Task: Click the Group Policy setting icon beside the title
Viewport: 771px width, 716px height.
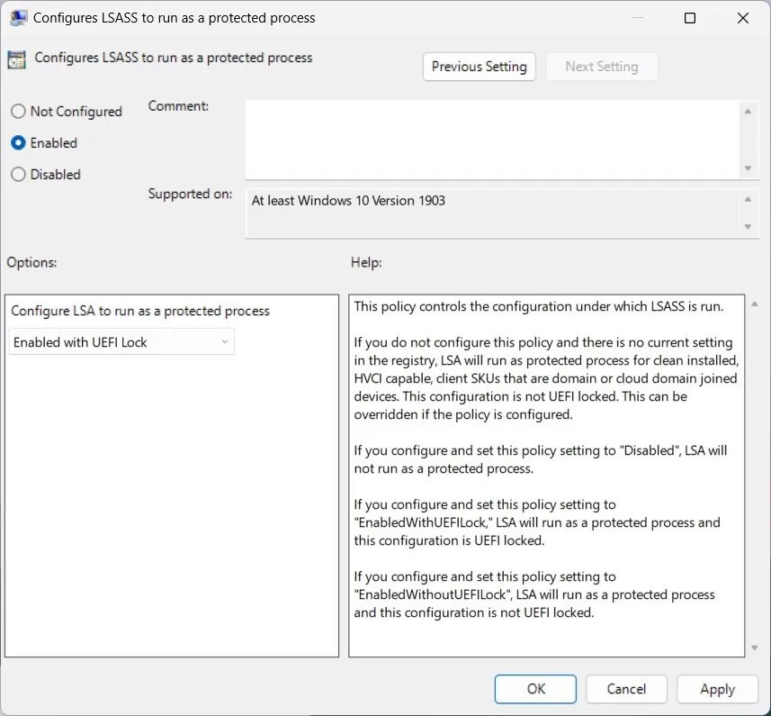Action: [15, 59]
